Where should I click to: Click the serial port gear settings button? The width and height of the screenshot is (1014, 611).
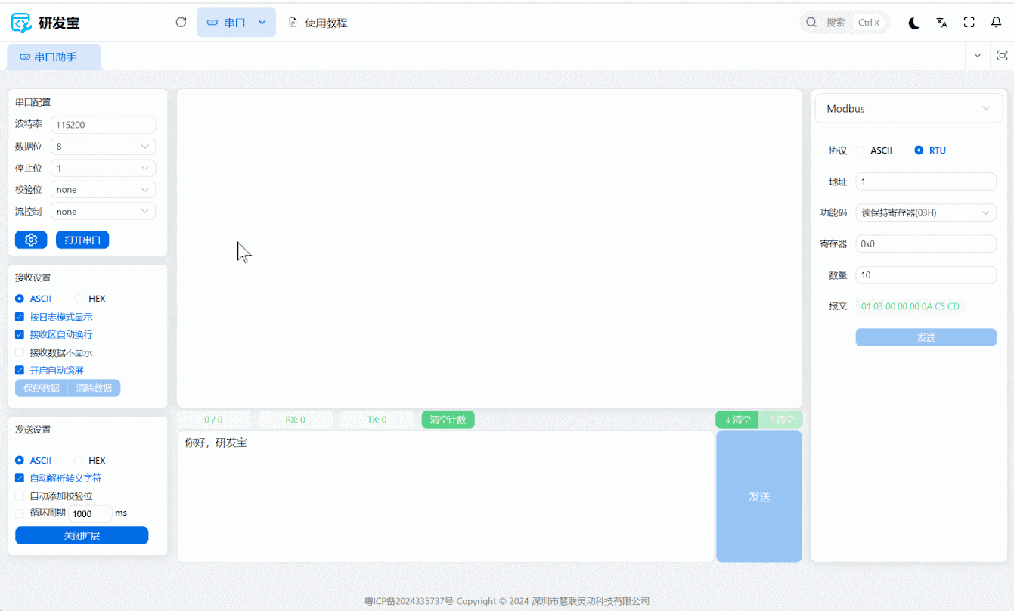coord(31,240)
